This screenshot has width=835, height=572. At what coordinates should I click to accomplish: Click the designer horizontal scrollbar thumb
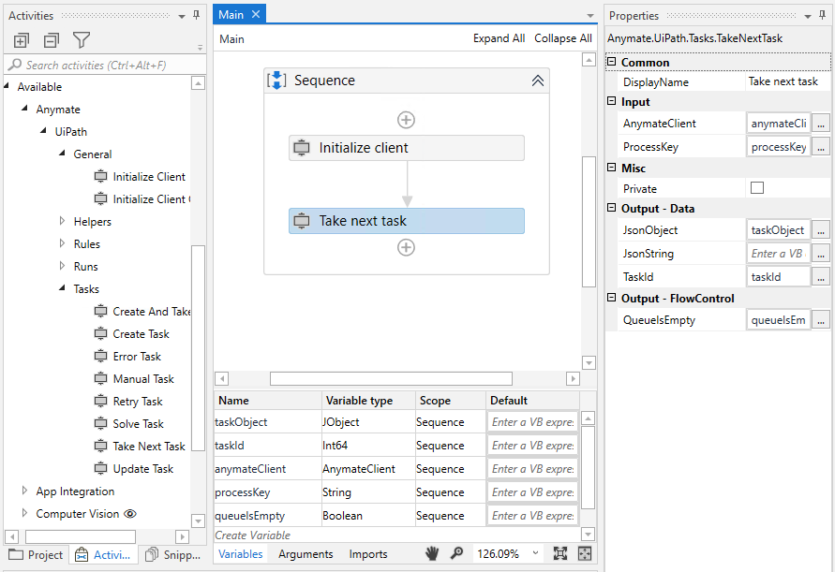(391, 378)
